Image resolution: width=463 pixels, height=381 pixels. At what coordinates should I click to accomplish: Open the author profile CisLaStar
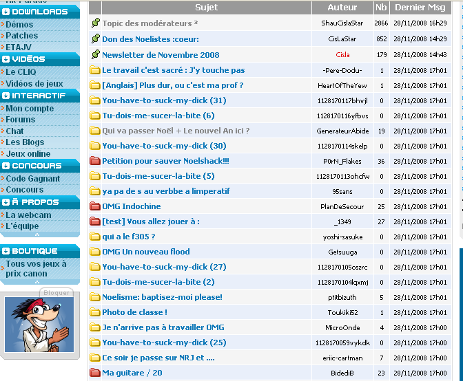[342, 39]
